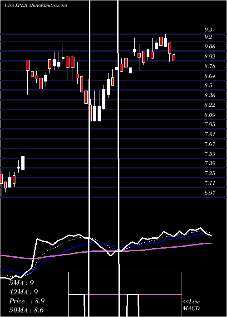227x317 pixels.
Task: Click the 9.3 price axis label
Action: [x=208, y=30]
